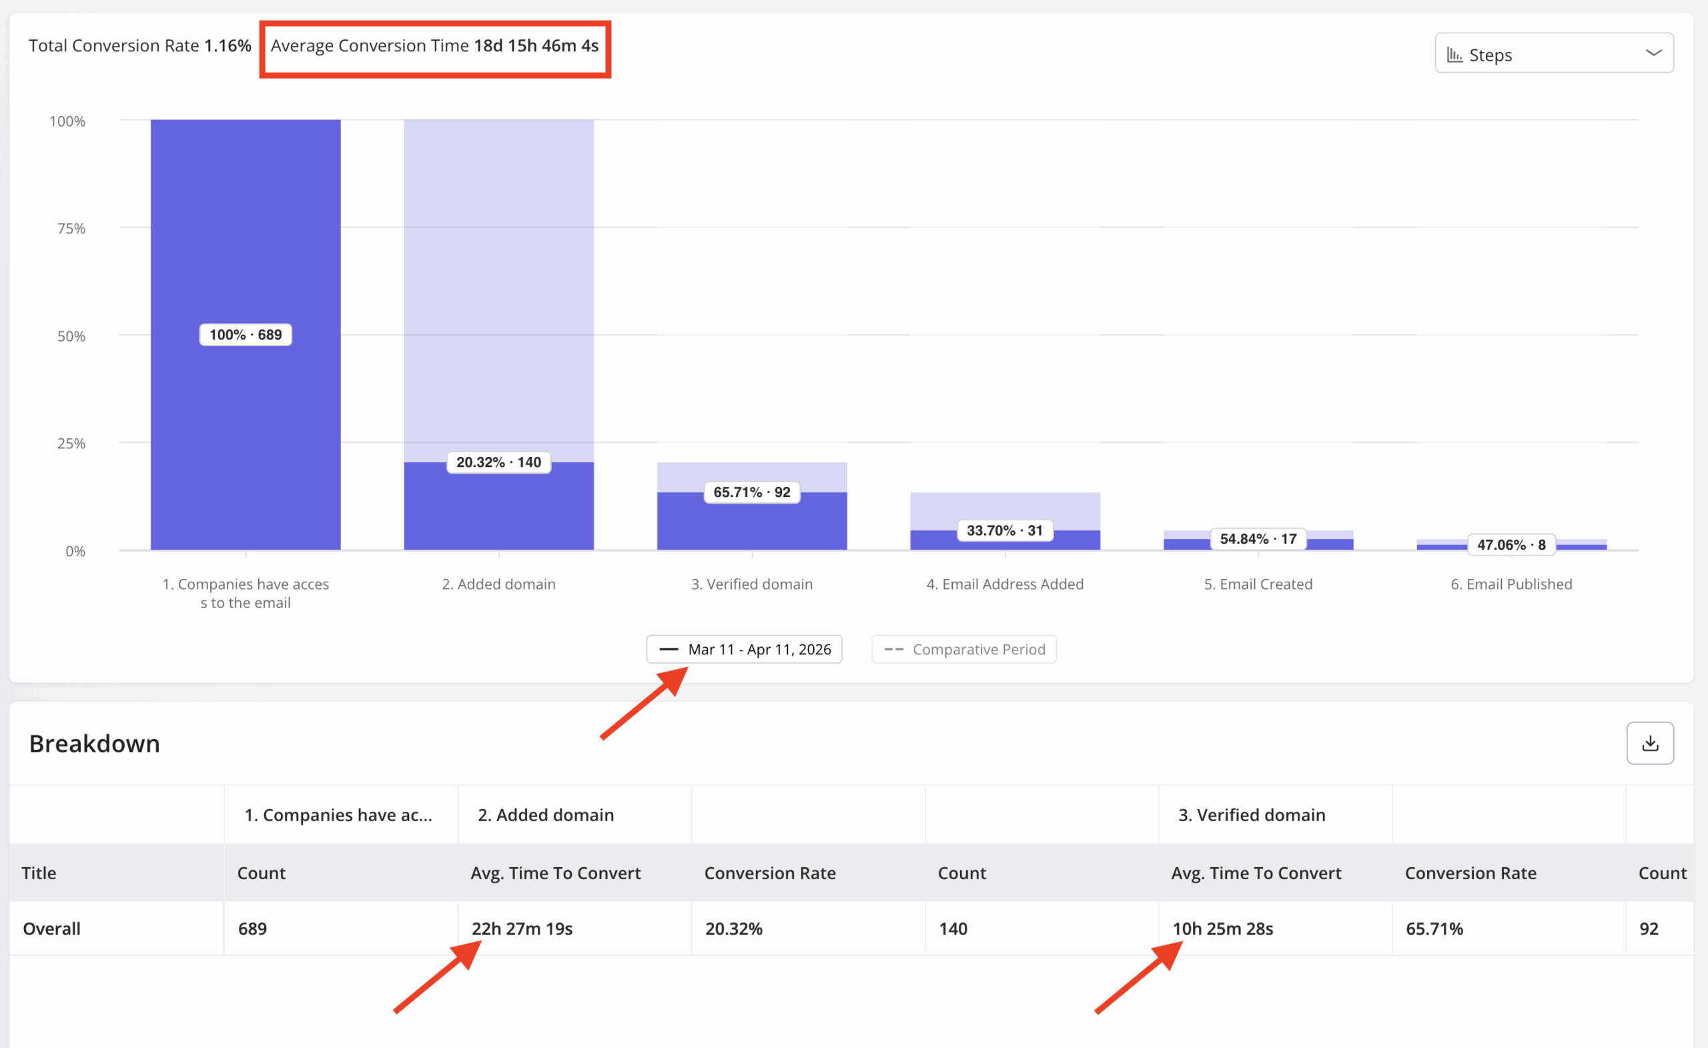
Task: Click the bar chart icon beside Steps
Action: 1454,54
